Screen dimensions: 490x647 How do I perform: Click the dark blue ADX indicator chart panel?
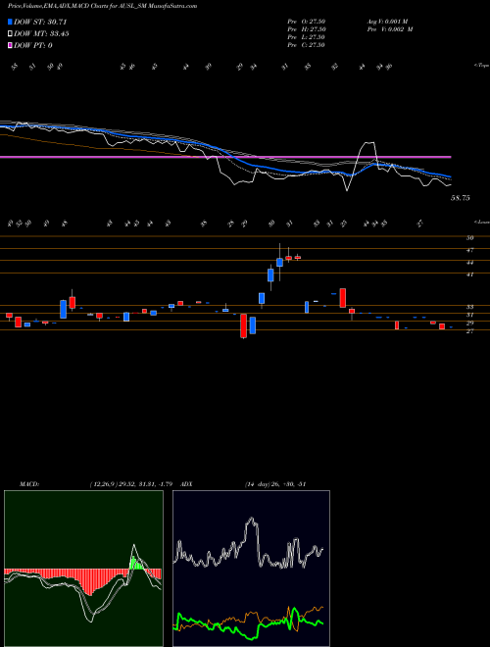point(251,569)
